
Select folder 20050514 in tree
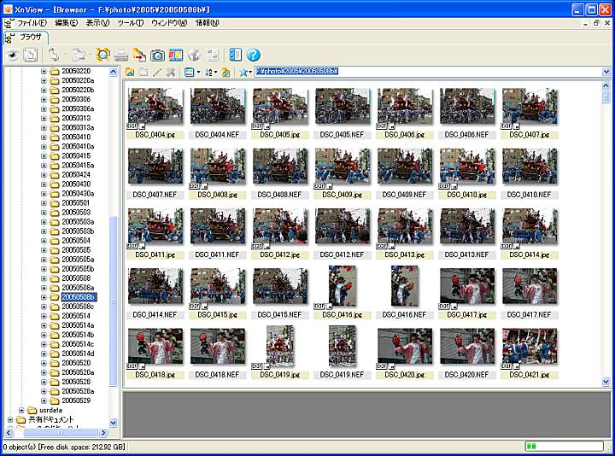(75, 316)
